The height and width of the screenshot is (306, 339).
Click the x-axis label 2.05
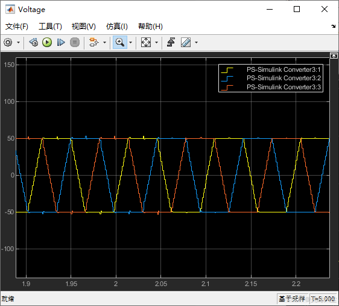161,284
